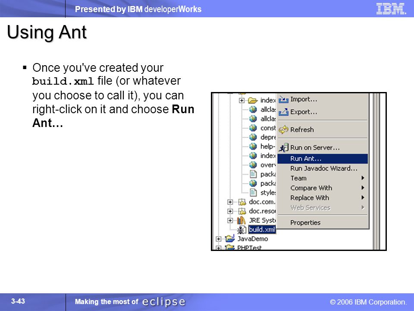Select the JRE Syst tree row
The image size is (414, 311).
tap(262, 220)
